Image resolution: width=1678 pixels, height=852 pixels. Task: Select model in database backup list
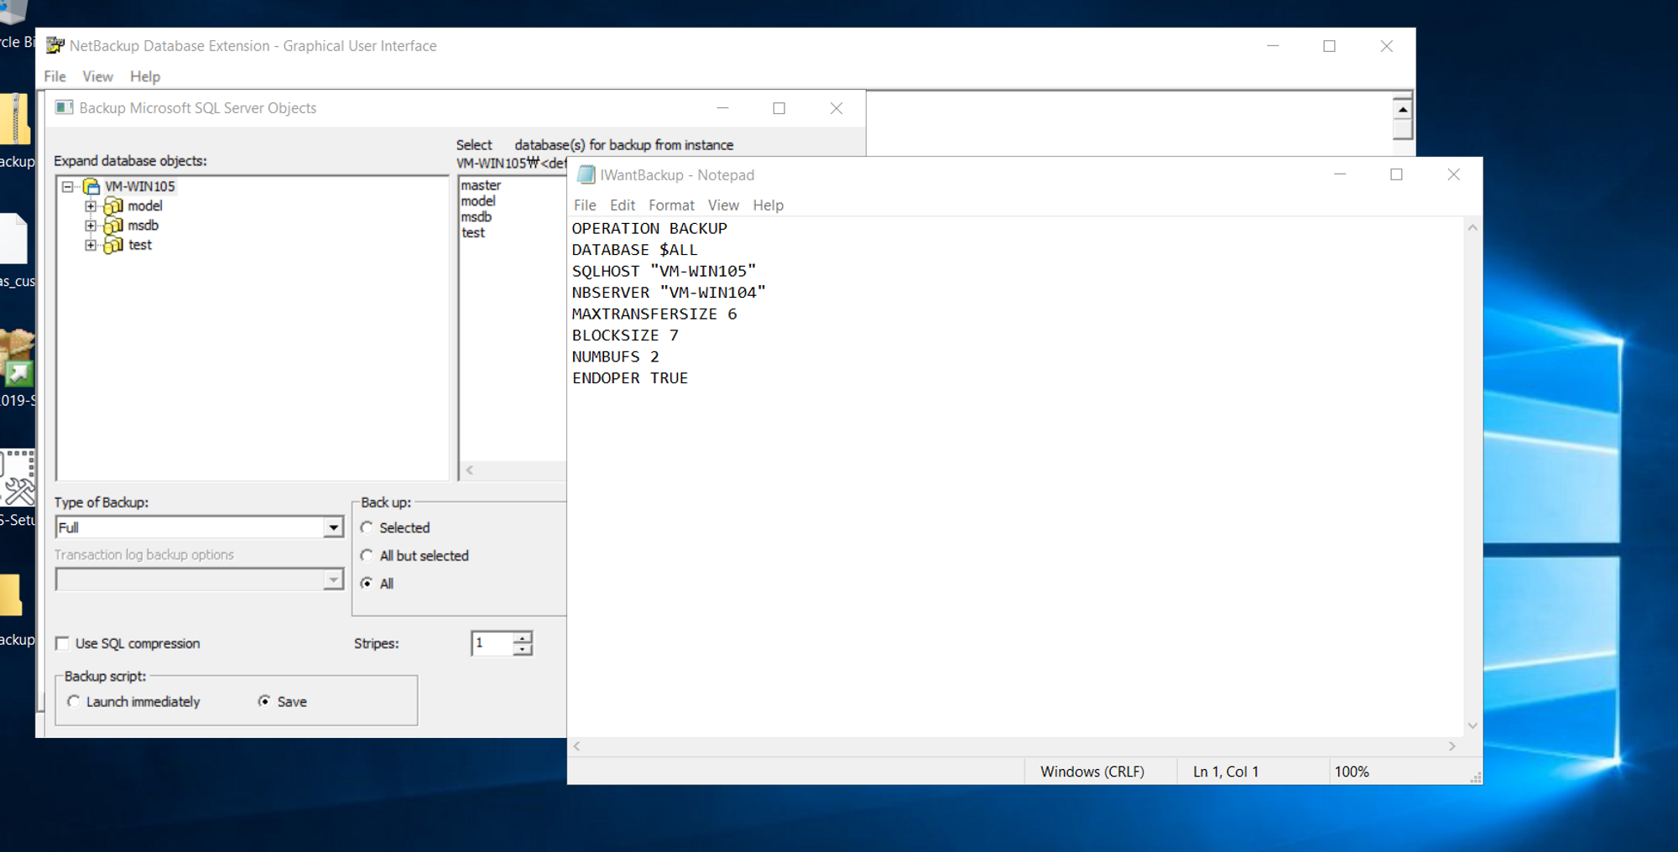(x=478, y=201)
